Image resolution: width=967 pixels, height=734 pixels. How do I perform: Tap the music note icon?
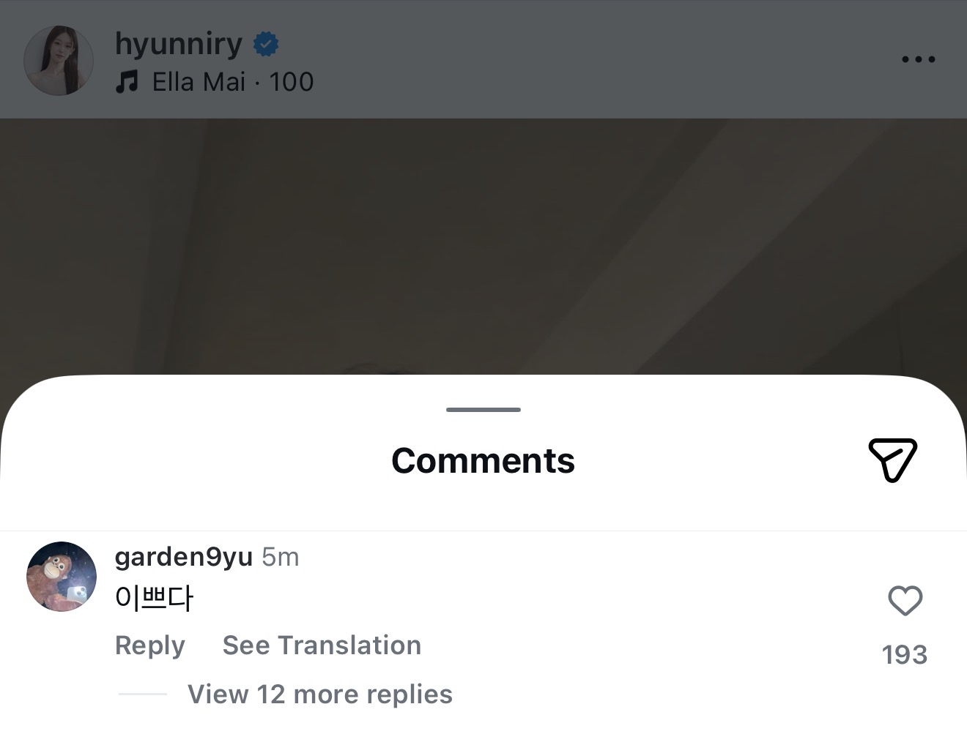tap(127, 82)
